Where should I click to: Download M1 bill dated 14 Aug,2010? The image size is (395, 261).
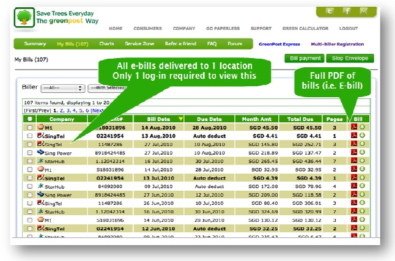tap(362, 127)
